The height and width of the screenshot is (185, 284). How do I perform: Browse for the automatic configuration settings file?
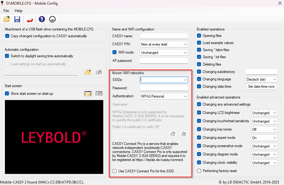point(88,72)
